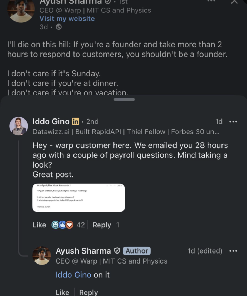
Task: Expand the 1 reply under Iddo's comment
Action: (118, 225)
